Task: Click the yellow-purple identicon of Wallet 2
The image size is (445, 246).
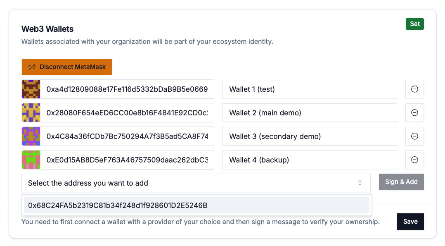Action: pyautogui.click(x=31, y=113)
